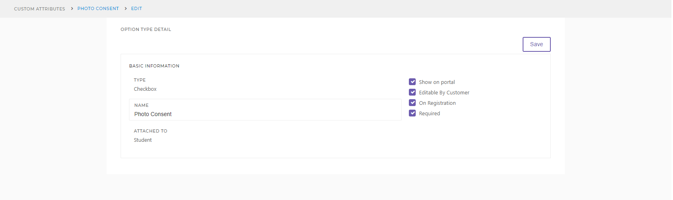The height and width of the screenshot is (200, 673).
Task: Click the On Registration label text
Action: (x=437, y=103)
